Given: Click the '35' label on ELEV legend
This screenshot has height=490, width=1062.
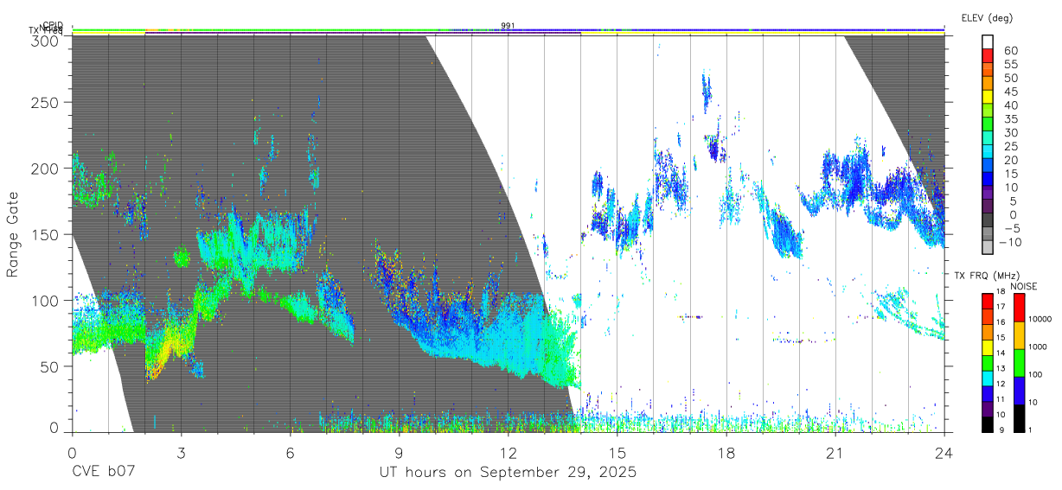Looking at the screenshot, I should click(x=1010, y=119).
